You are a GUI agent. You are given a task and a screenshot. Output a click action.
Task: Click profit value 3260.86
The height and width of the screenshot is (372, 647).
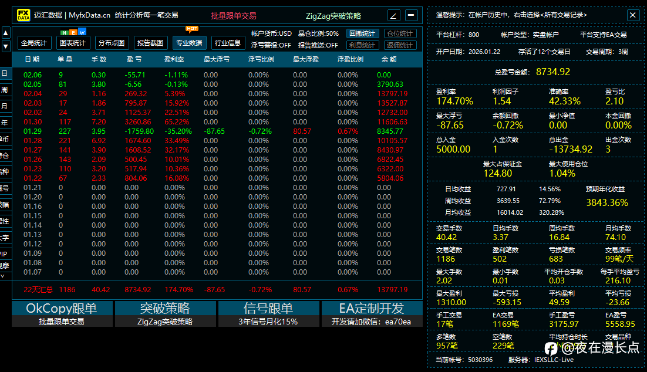(x=138, y=122)
